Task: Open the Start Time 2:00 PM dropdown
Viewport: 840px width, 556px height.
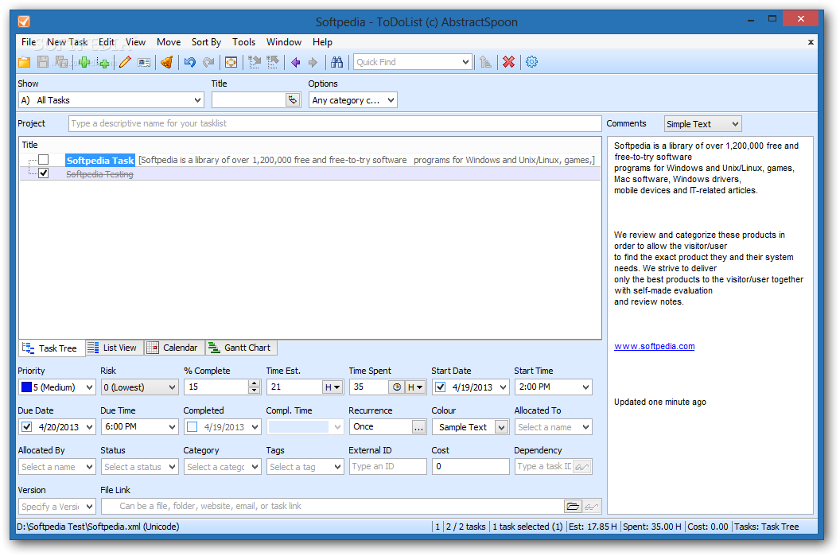Action: 554,387
